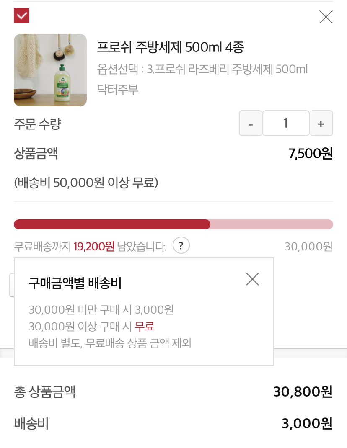Click the 배송비 50,000원 이상 무료 note
Screen dimensions: 347x448
coord(86,183)
